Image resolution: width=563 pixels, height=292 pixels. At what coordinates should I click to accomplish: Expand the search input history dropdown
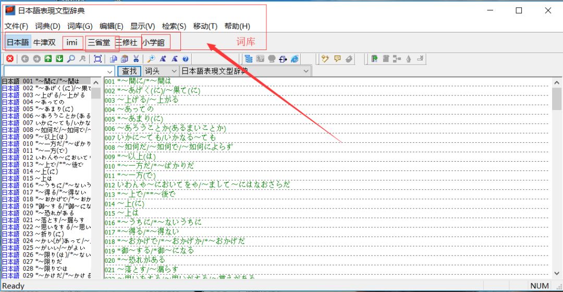[110, 71]
